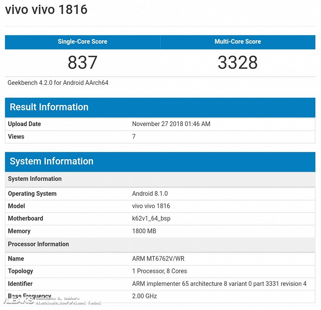Screen dimensions: 321x310
Task: Select the '2.00 GHz' base frequency value
Action: coord(145,296)
